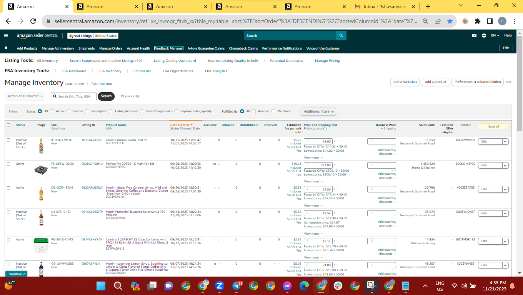Click the share page icon in the address bar
The height and width of the screenshot is (295, 523).
click(x=438, y=22)
